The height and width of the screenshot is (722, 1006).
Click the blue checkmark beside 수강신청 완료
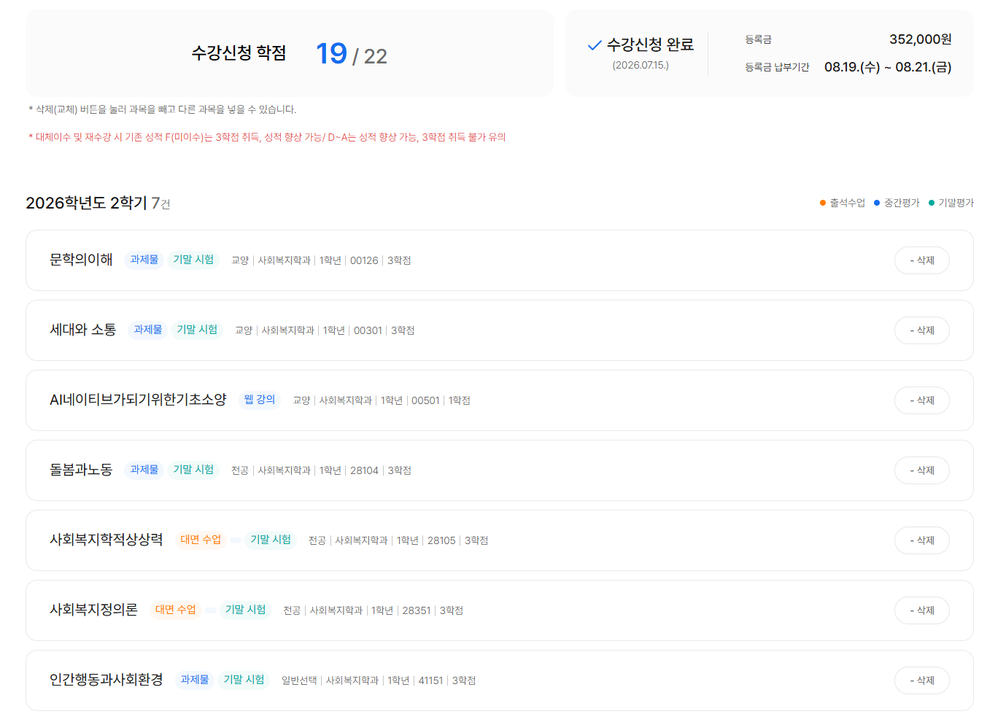pos(595,45)
